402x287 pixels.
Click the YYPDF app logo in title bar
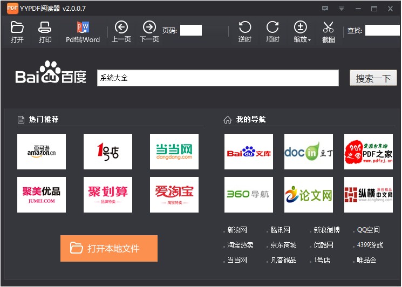click(x=12, y=8)
